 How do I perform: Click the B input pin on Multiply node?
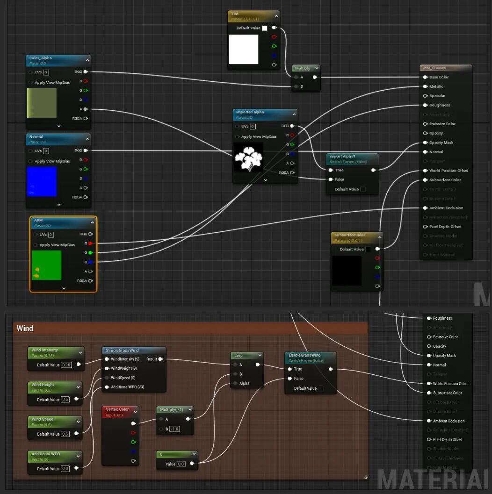pyautogui.click(x=296, y=86)
